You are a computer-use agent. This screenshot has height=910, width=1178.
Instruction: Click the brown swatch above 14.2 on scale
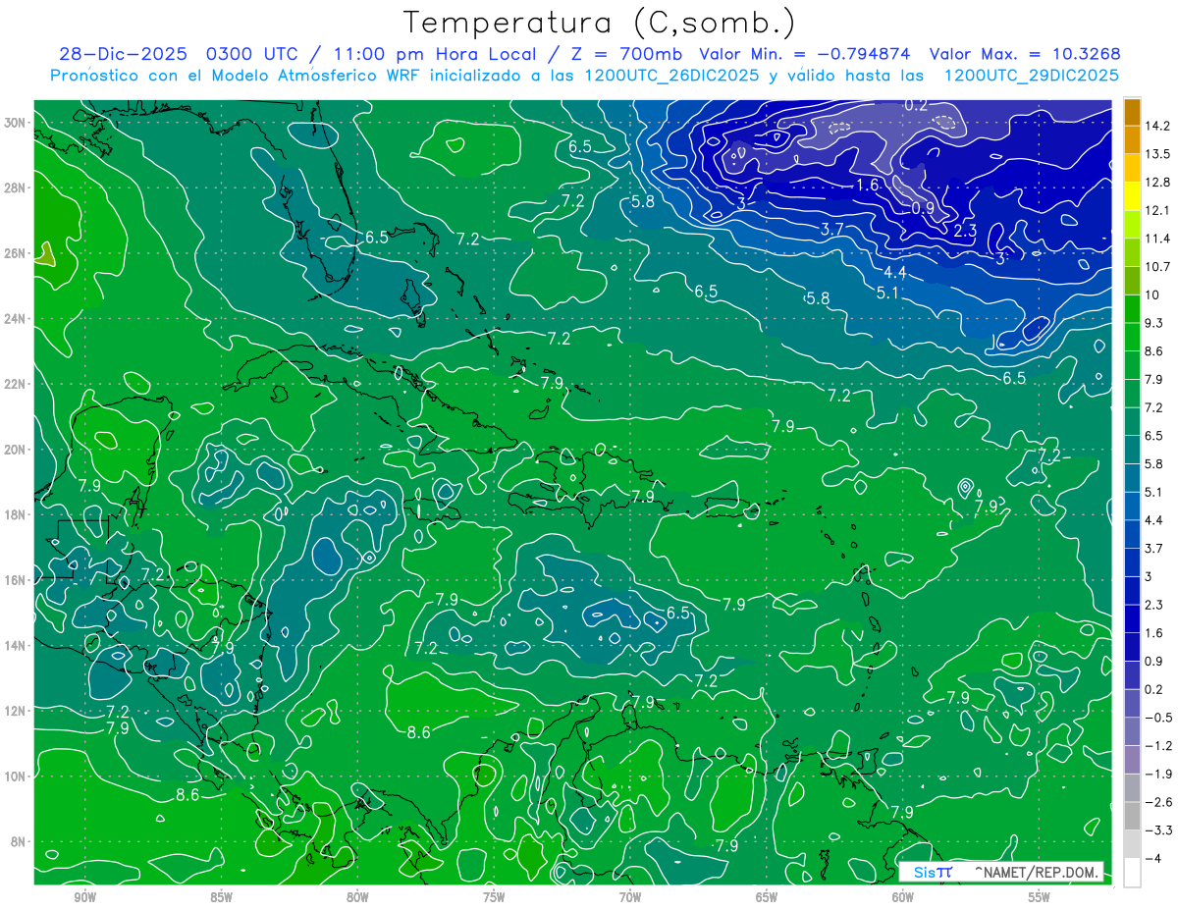pyautogui.click(x=1131, y=112)
